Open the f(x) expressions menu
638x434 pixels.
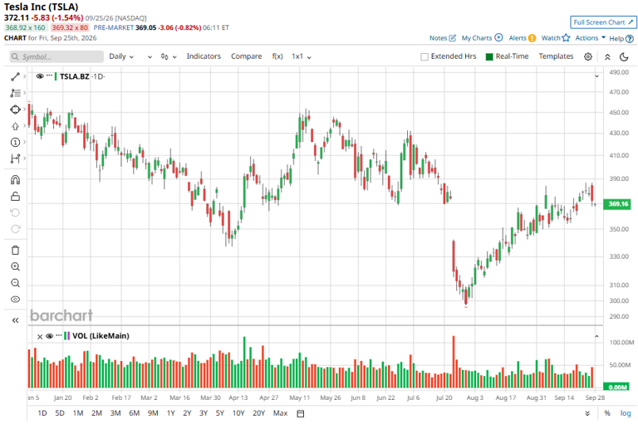(277, 56)
